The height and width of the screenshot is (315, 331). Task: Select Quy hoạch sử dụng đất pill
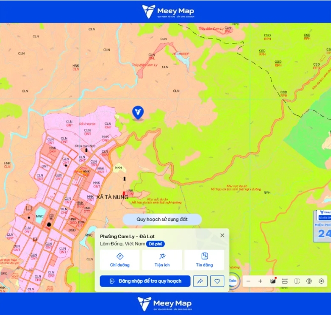coord(162,219)
